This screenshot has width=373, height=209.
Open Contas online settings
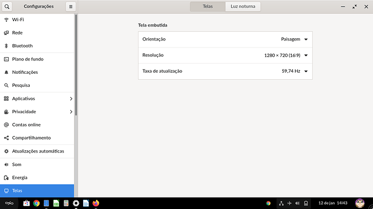(37, 124)
